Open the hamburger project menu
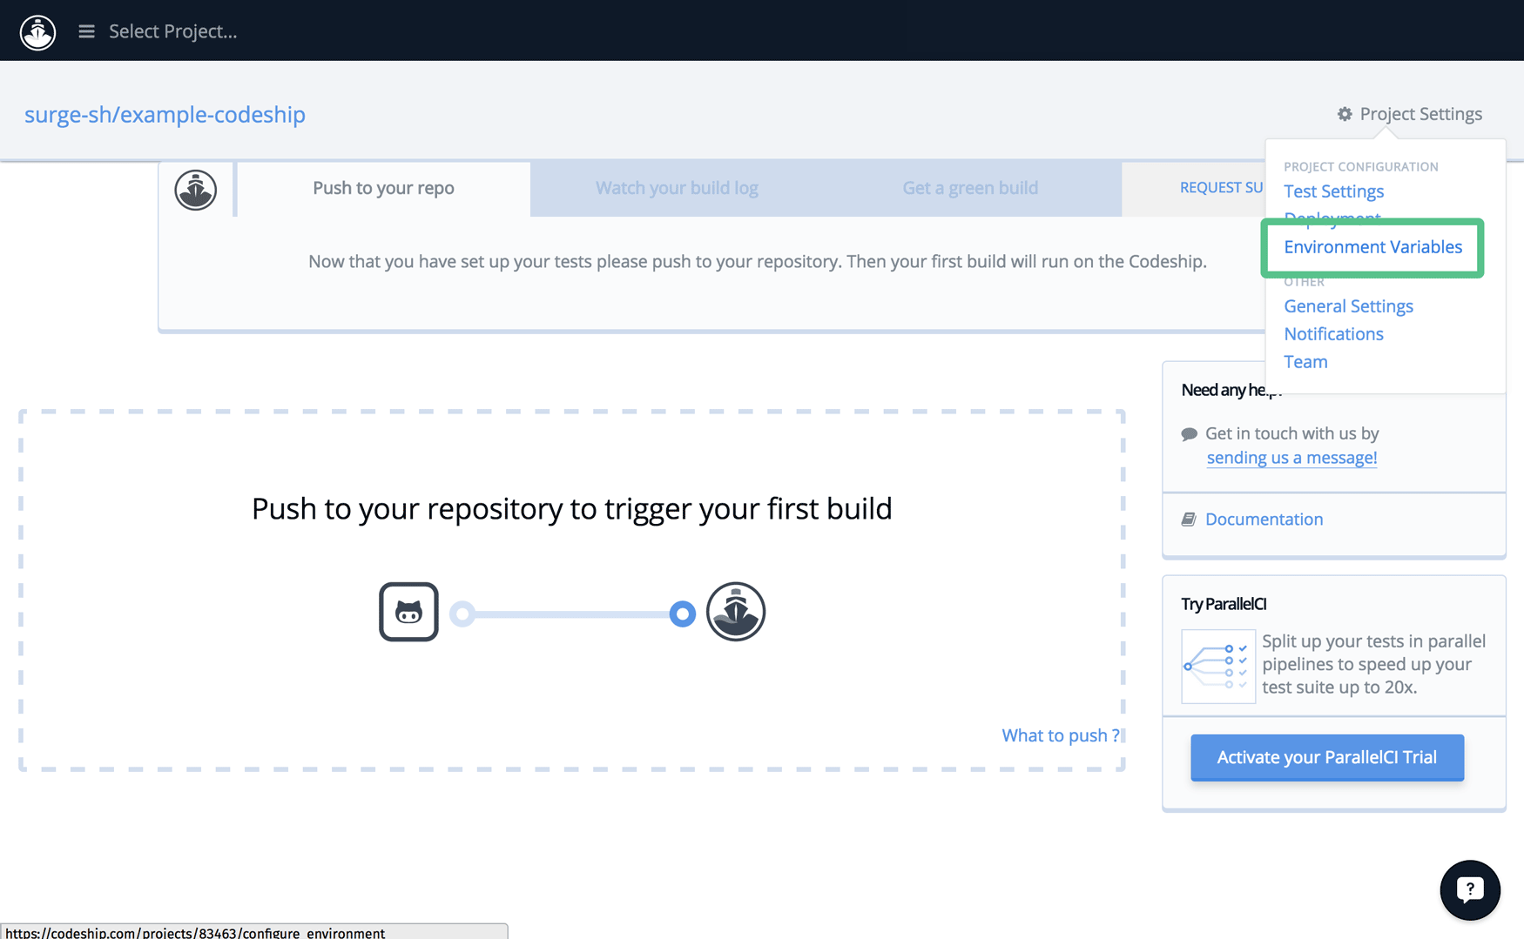Screen dimensions: 1524x939 tap(86, 31)
